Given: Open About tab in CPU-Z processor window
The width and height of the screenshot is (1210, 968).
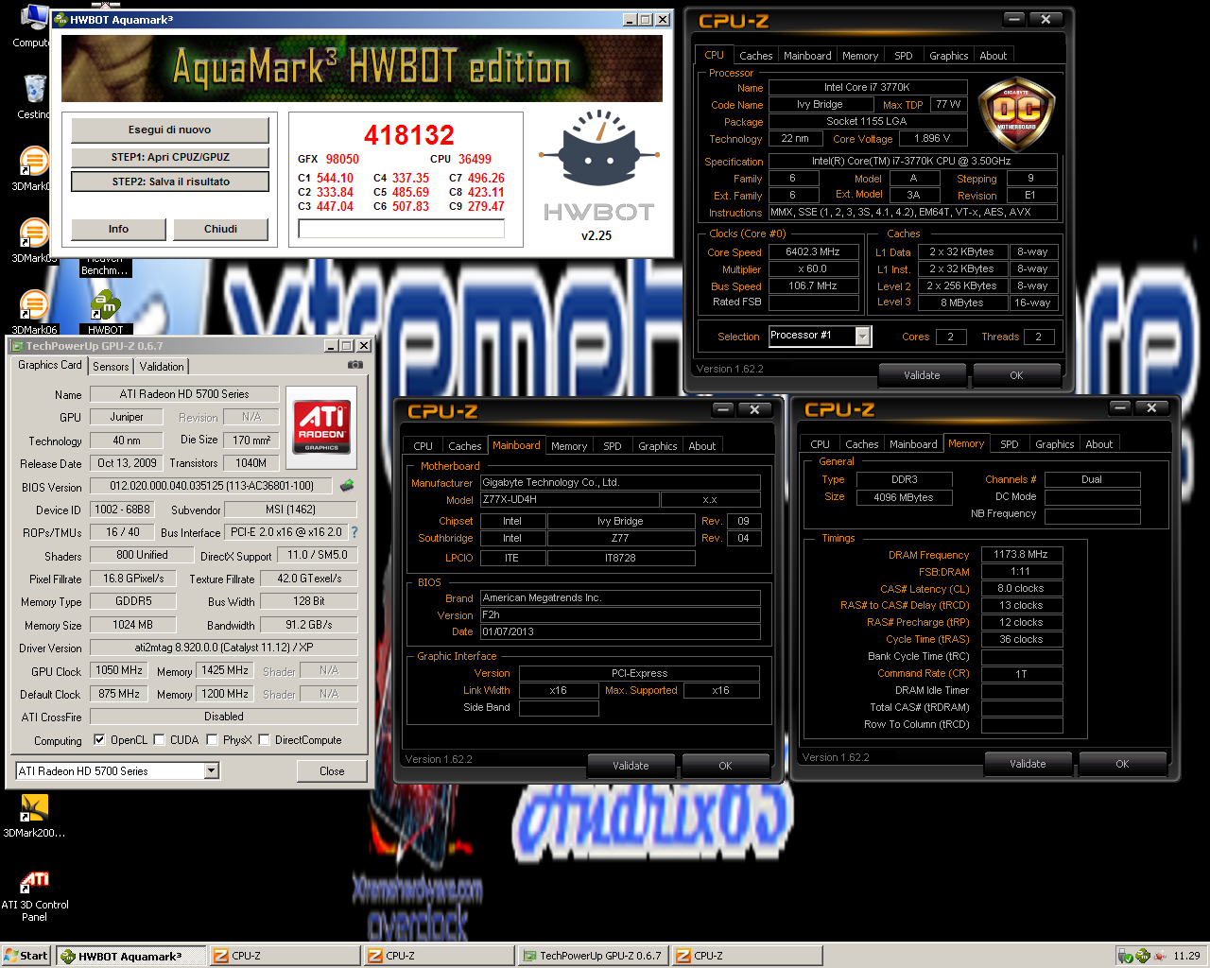Looking at the screenshot, I should click(994, 56).
